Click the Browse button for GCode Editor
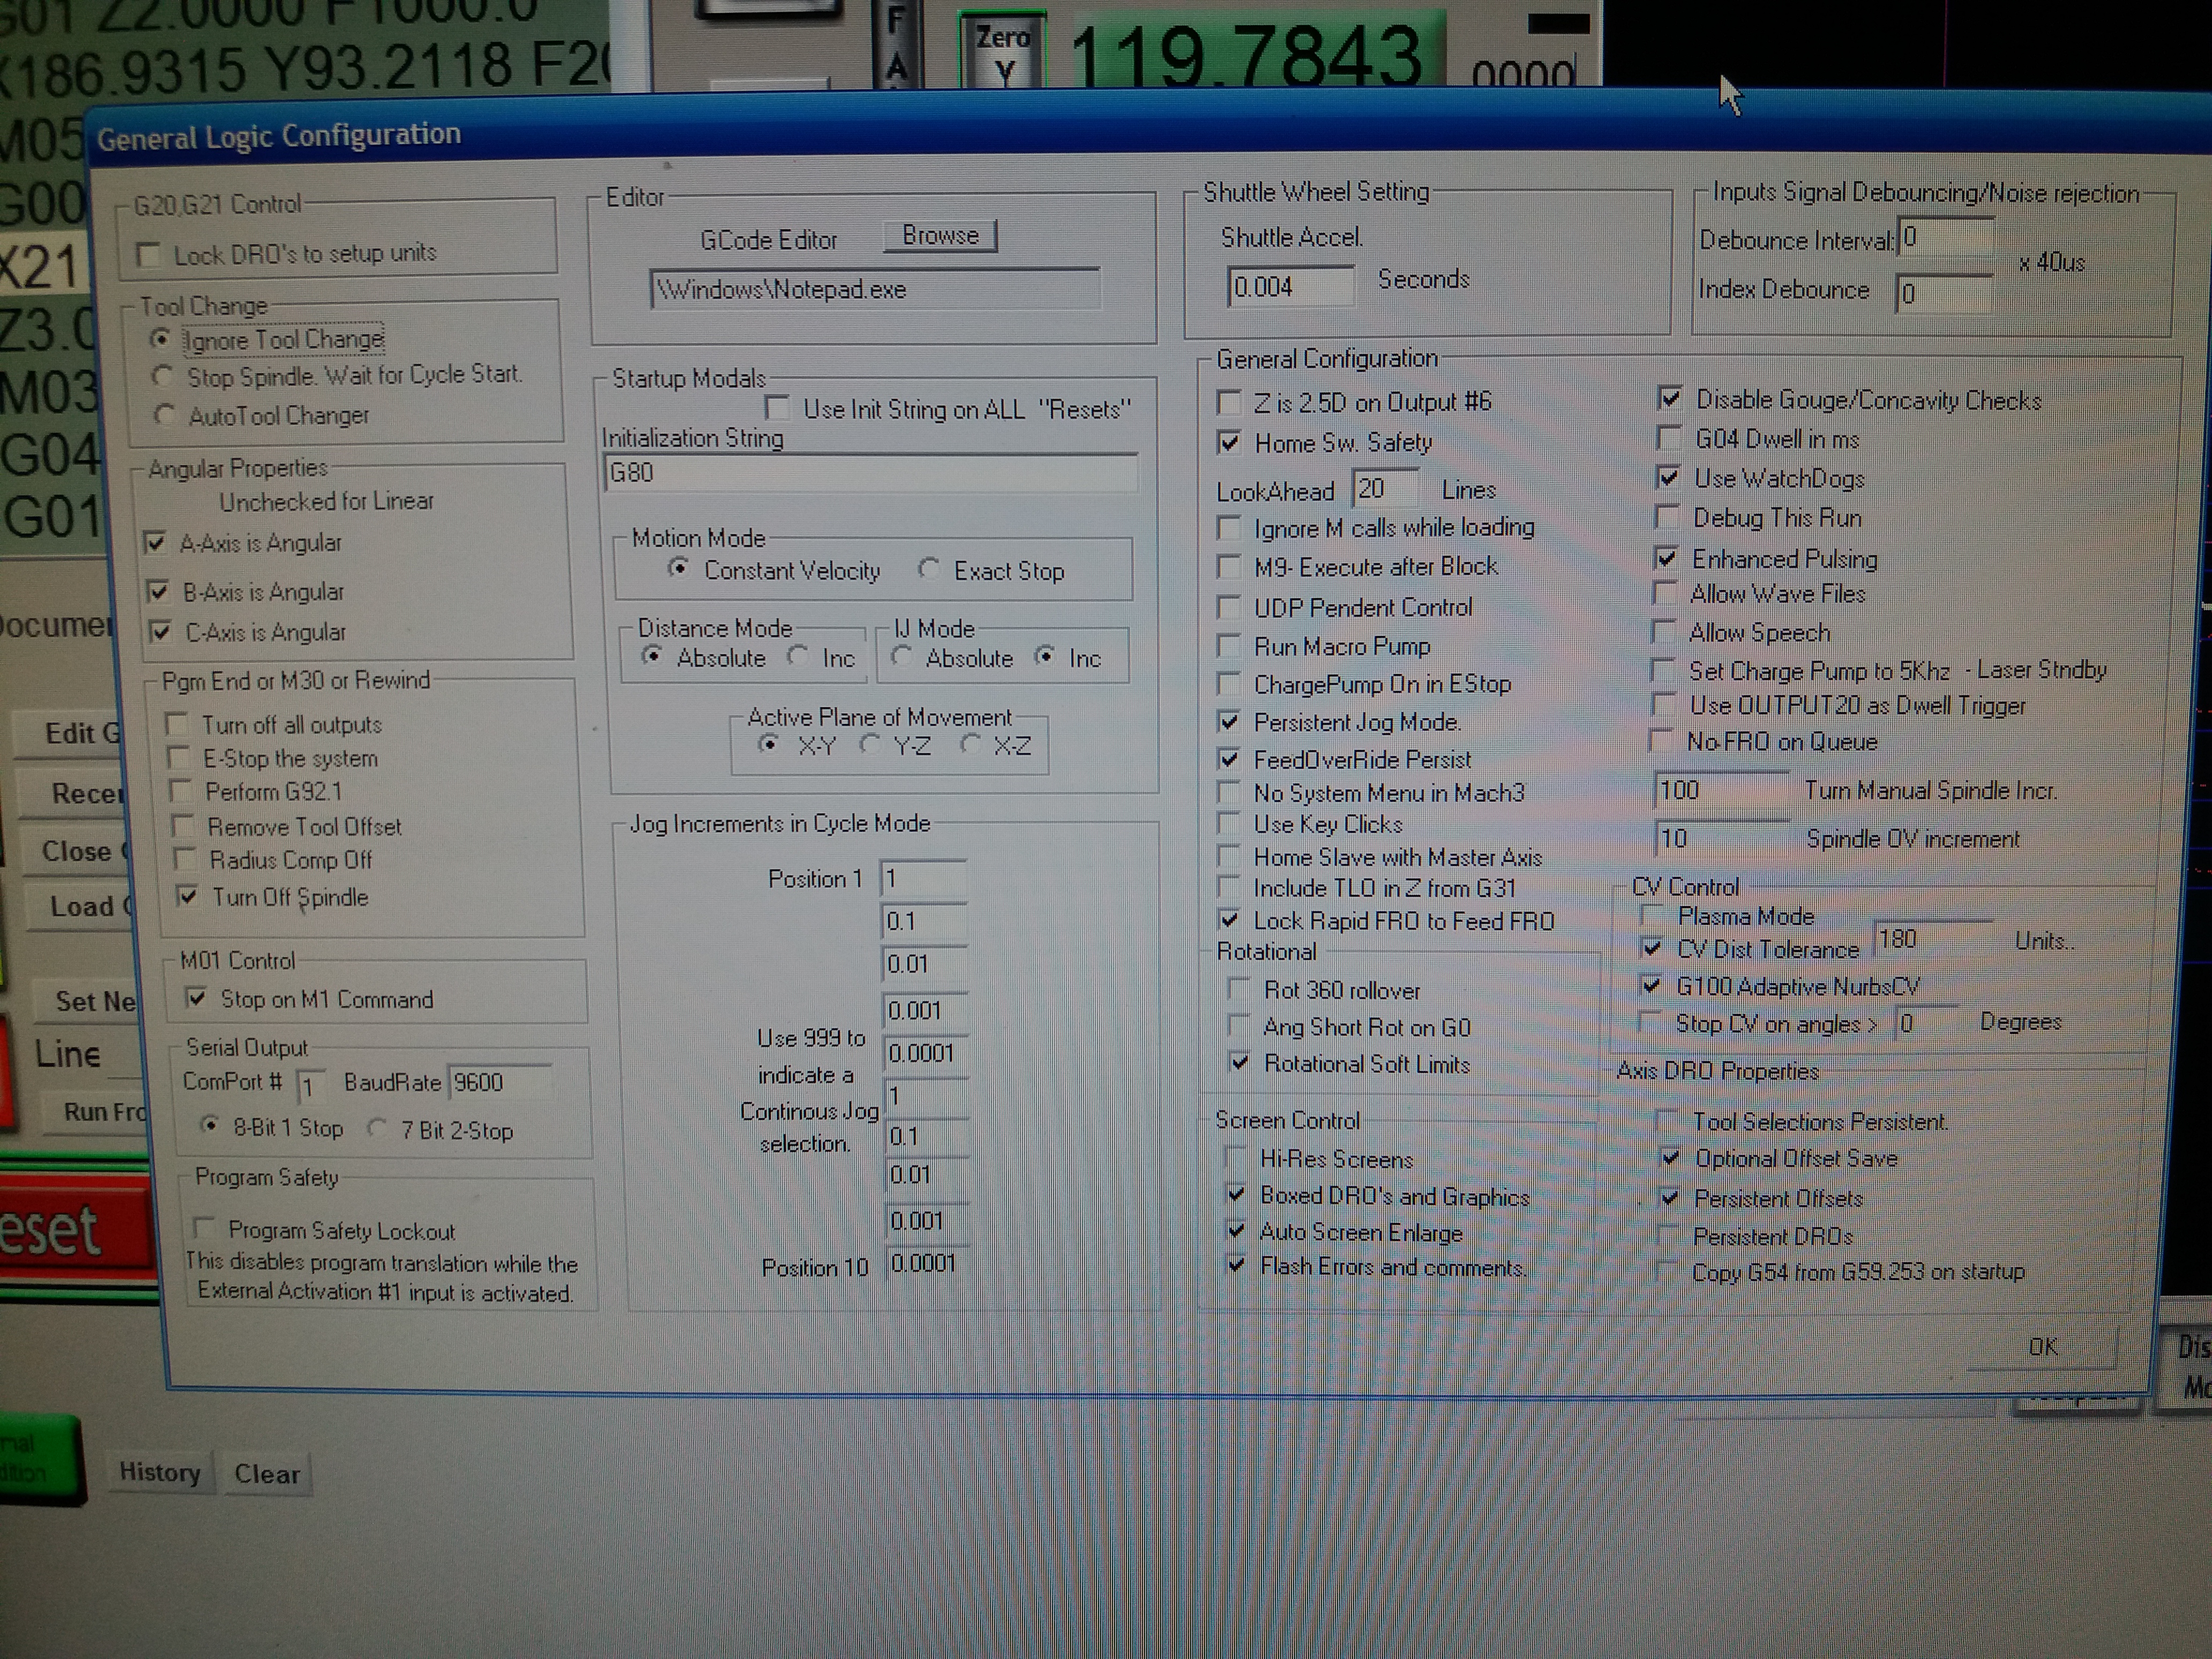The height and width of the screenshot is (1659, 2212). [x=939, y=236]
